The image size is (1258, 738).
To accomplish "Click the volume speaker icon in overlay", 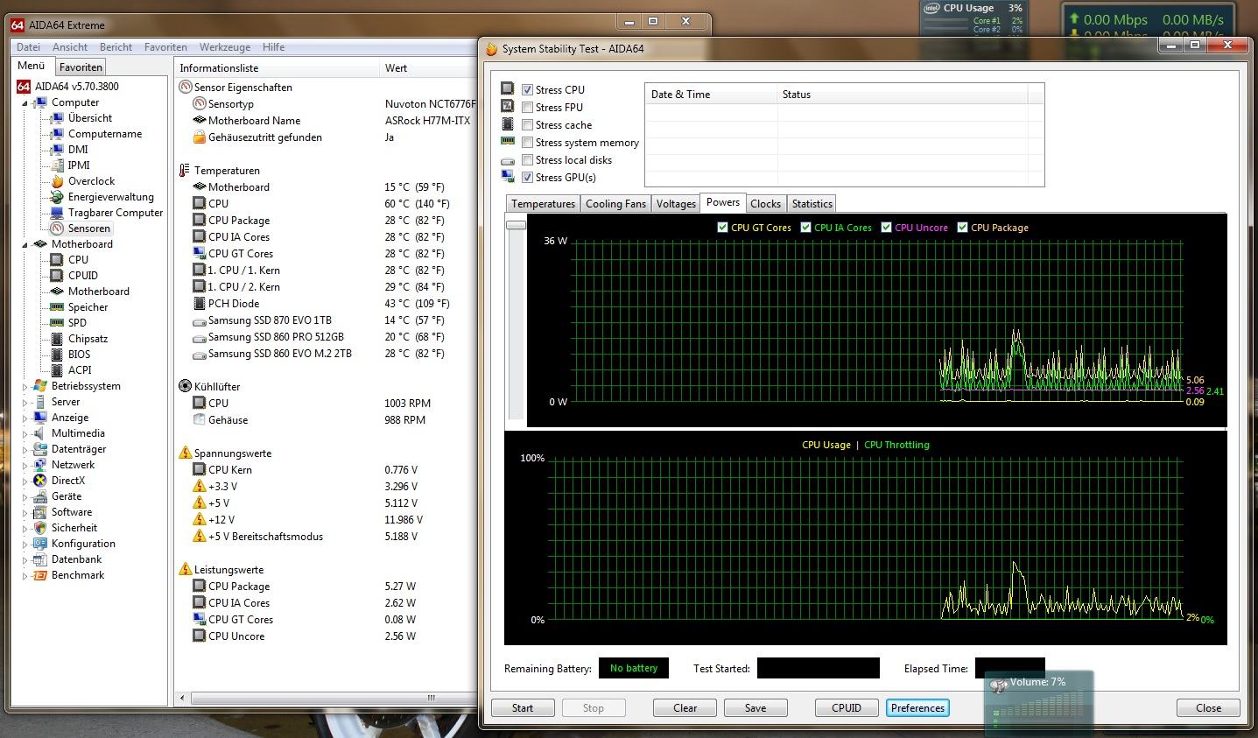I will 999,686.
